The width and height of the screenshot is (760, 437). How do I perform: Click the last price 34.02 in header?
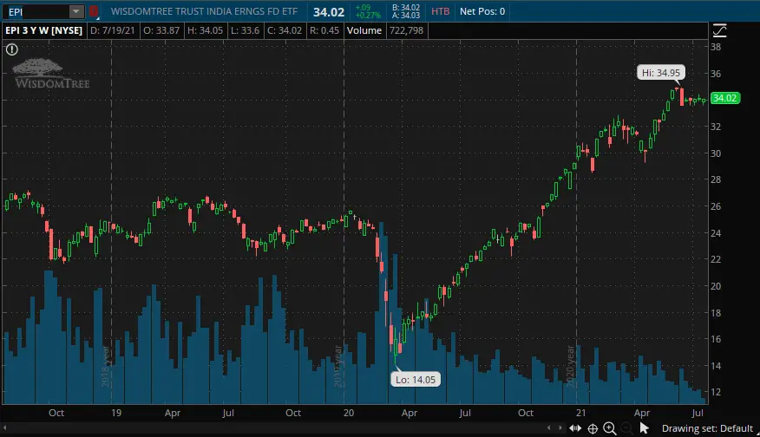tap(329, 12)
